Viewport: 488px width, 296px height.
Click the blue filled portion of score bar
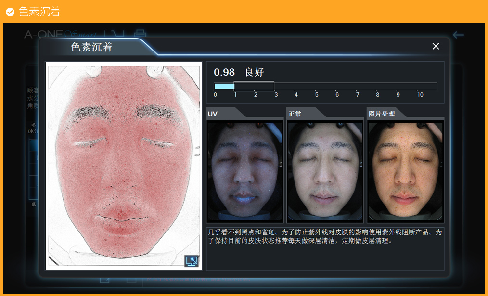(x=224, y=86)
